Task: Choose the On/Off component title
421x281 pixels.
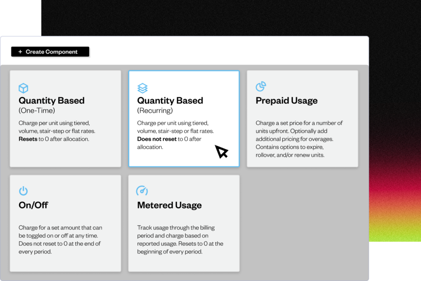Action: [33, 205]
